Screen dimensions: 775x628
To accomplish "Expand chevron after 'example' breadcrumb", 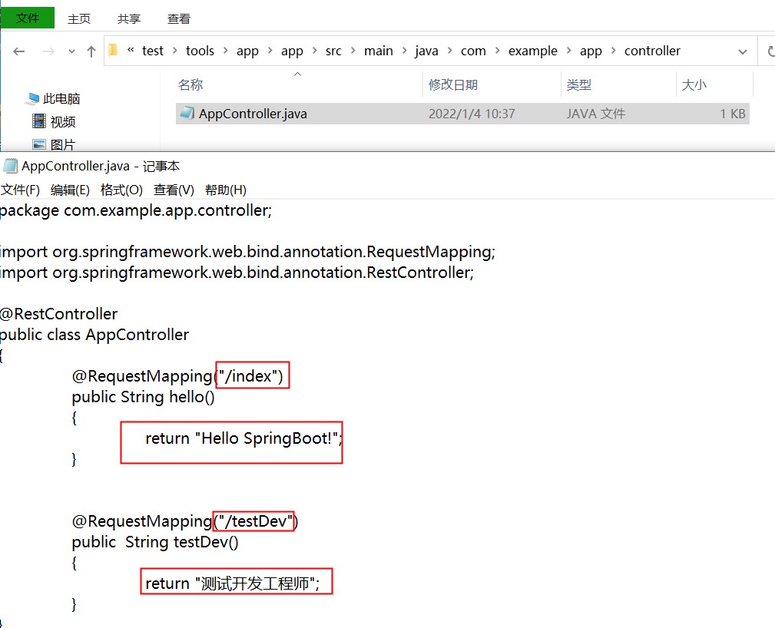I will 569,51.
